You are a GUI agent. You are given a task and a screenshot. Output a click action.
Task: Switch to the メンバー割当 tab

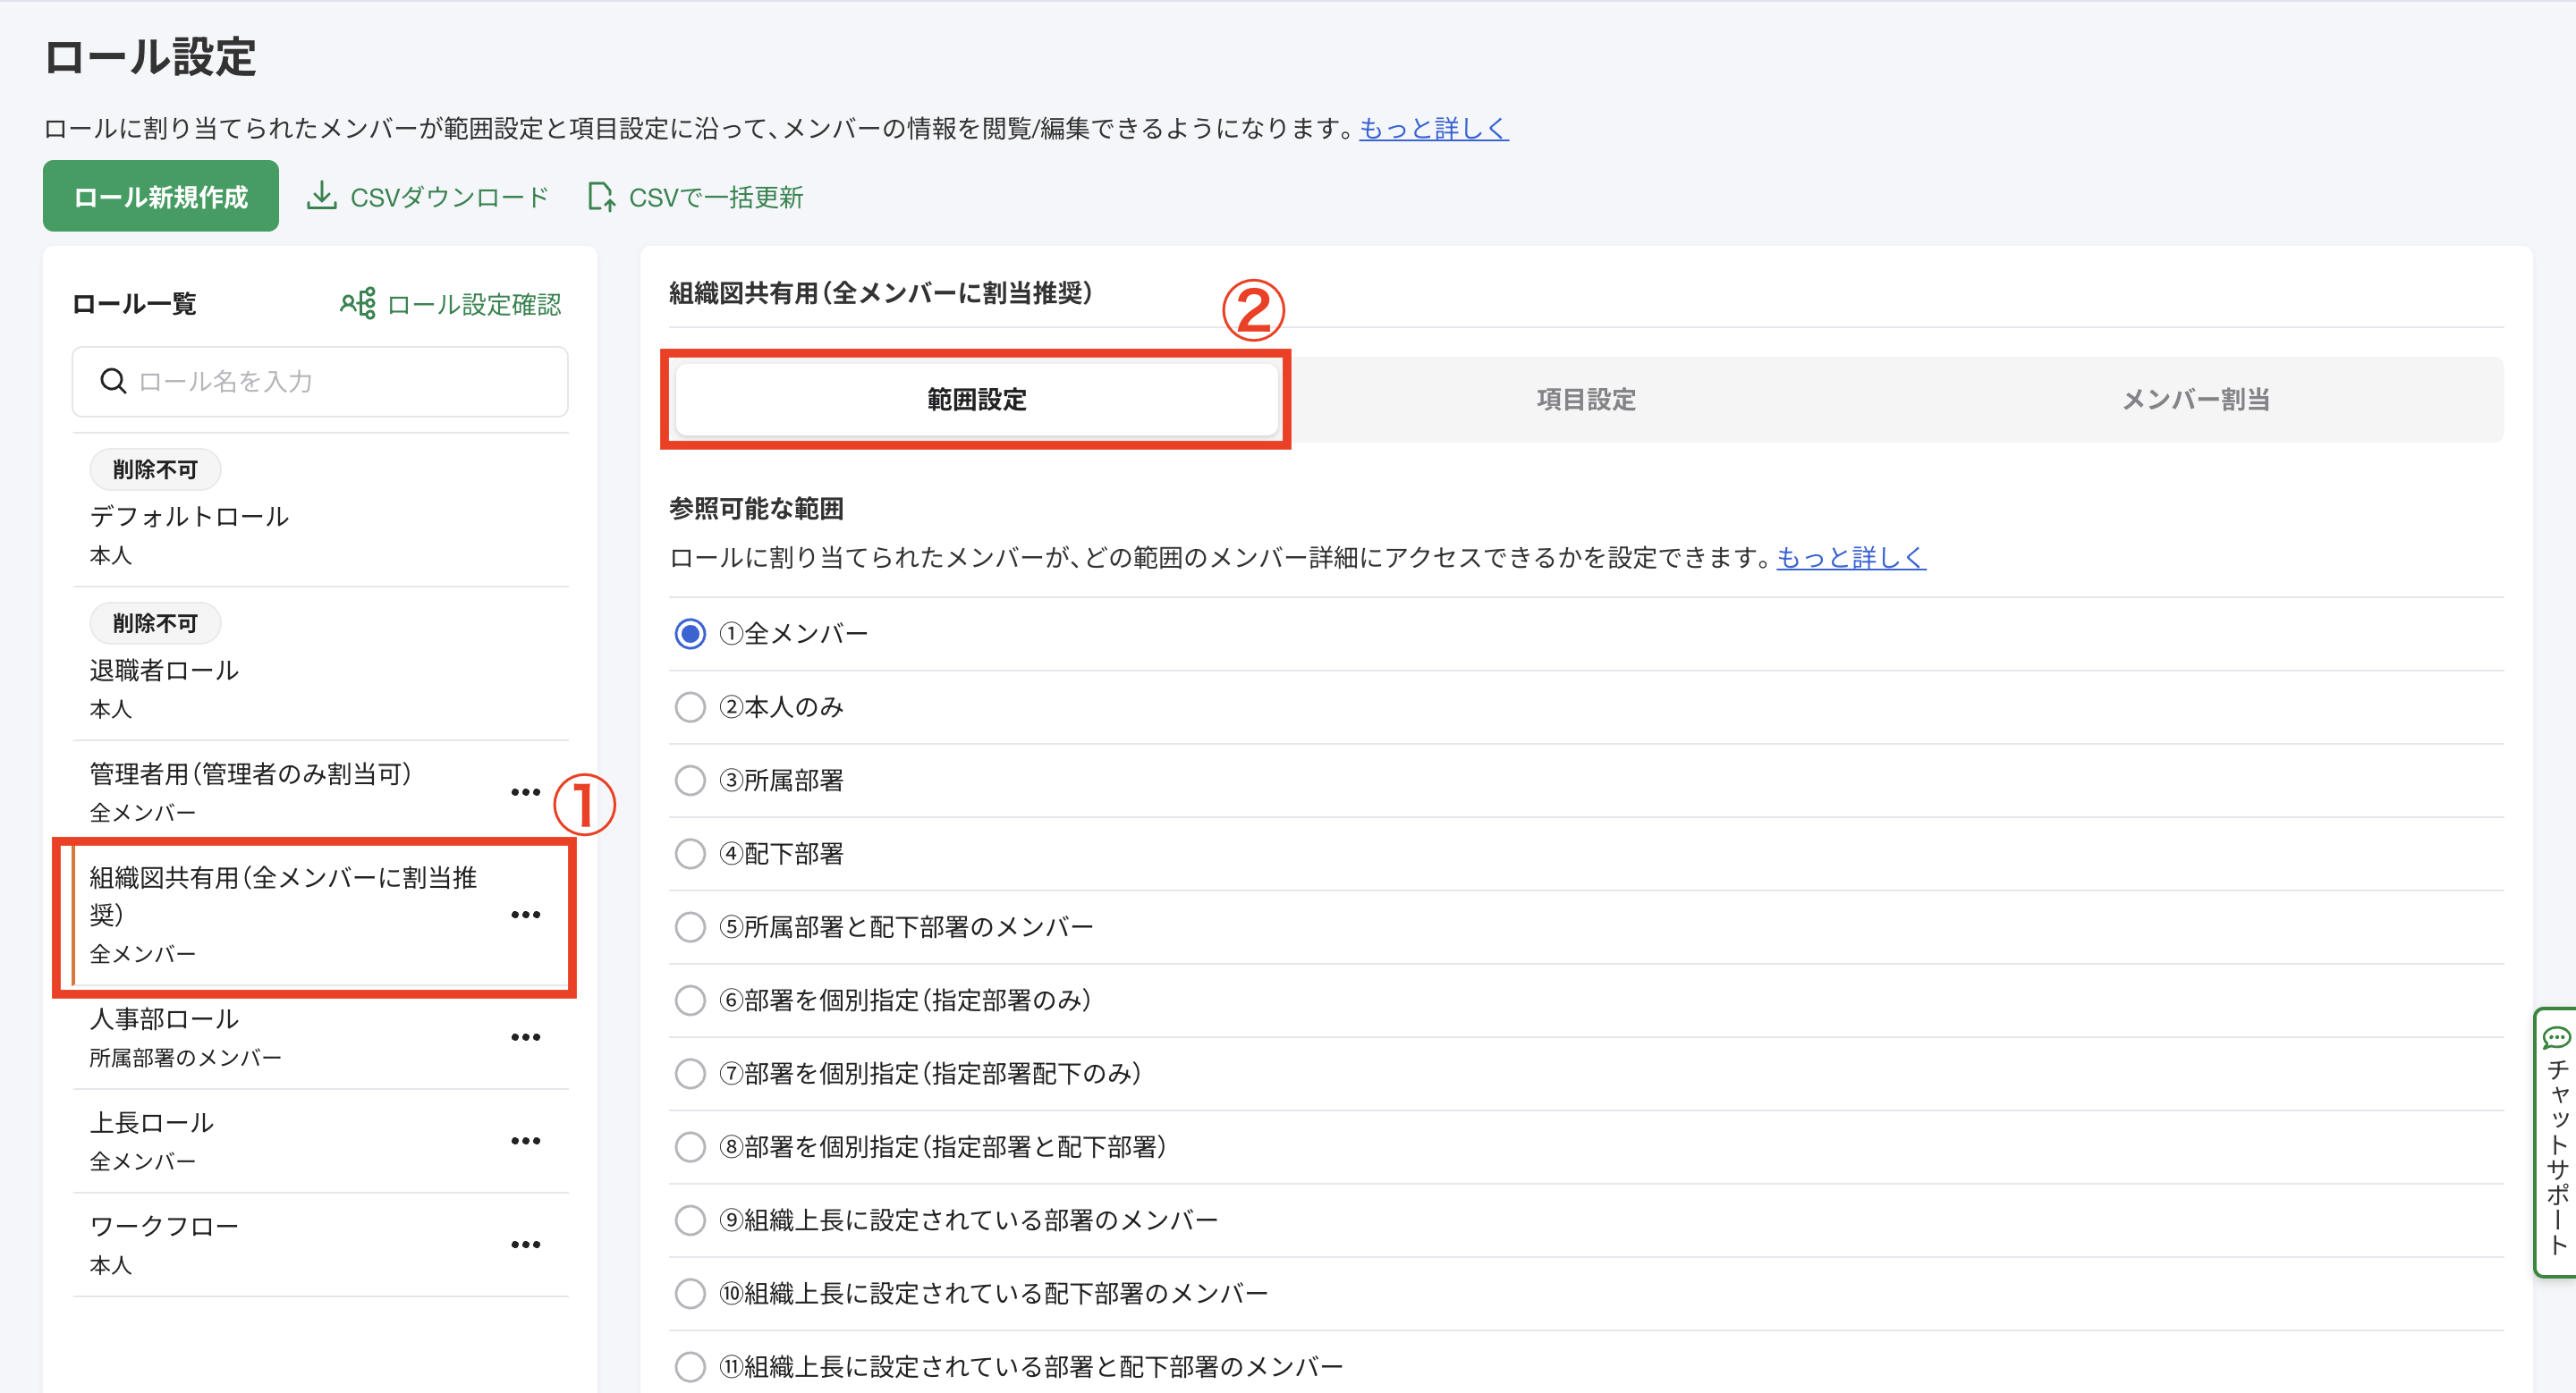pos(2195,400)
